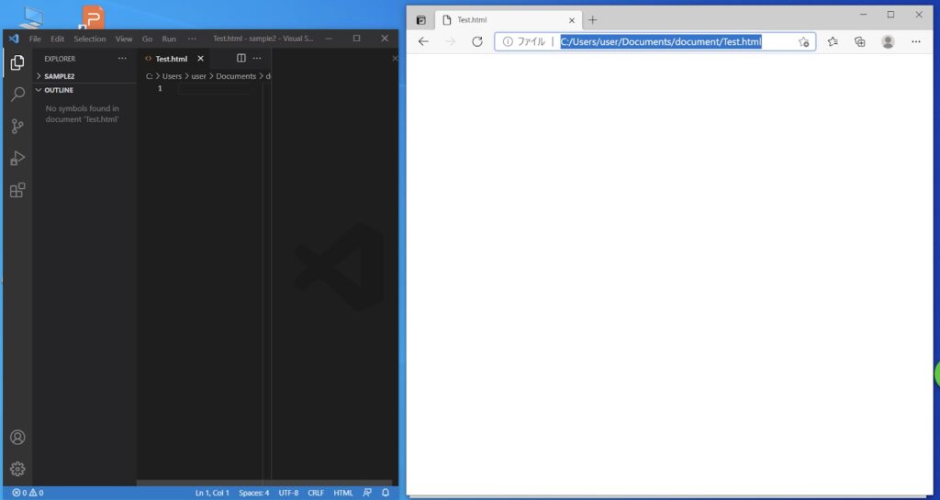Click the Accounts icon in activity bar
940x500 pixels.
coord(17,438)
